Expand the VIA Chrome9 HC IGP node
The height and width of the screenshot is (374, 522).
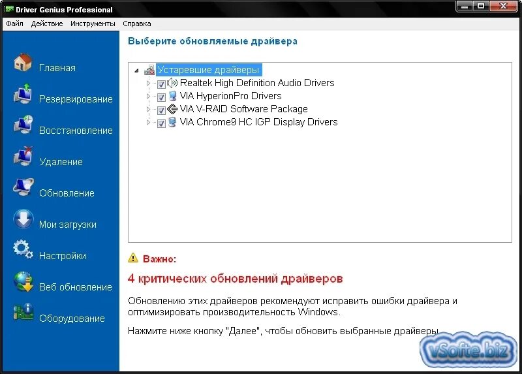[x=148, y=122]
